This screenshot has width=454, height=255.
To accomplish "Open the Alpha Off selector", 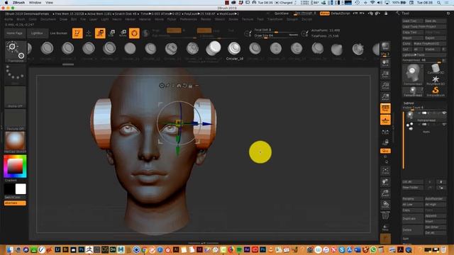I will (x=15, y=97).
